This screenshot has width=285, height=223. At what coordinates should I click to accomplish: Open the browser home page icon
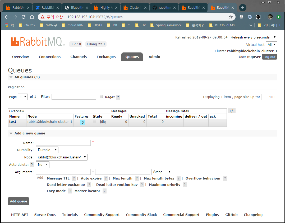pos(32,17)
